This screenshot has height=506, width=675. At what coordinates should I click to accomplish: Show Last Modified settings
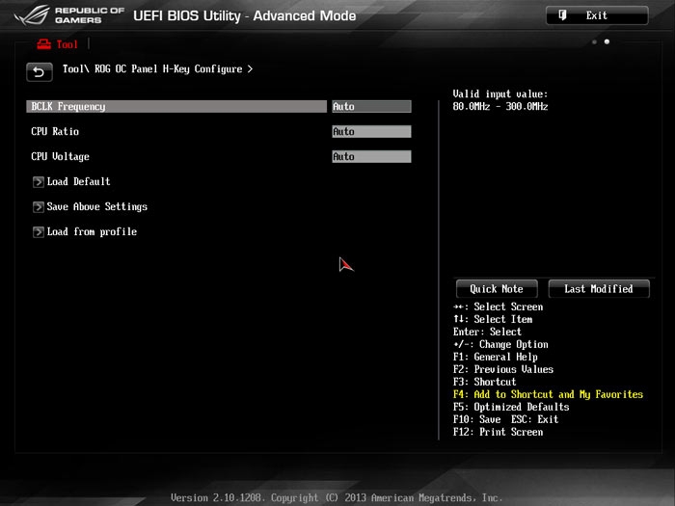598,289
